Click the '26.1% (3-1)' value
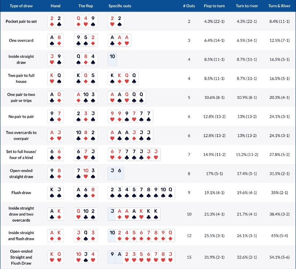The height and width of the screenshot is (269, 296). (x=247, y=236)
